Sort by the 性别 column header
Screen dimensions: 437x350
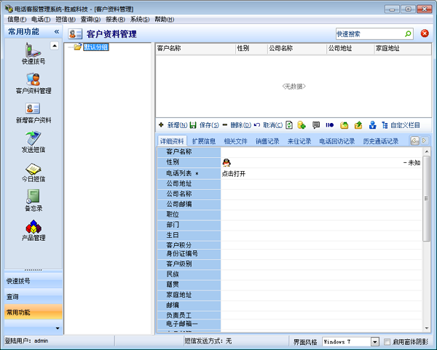click(x=251, y=49)
